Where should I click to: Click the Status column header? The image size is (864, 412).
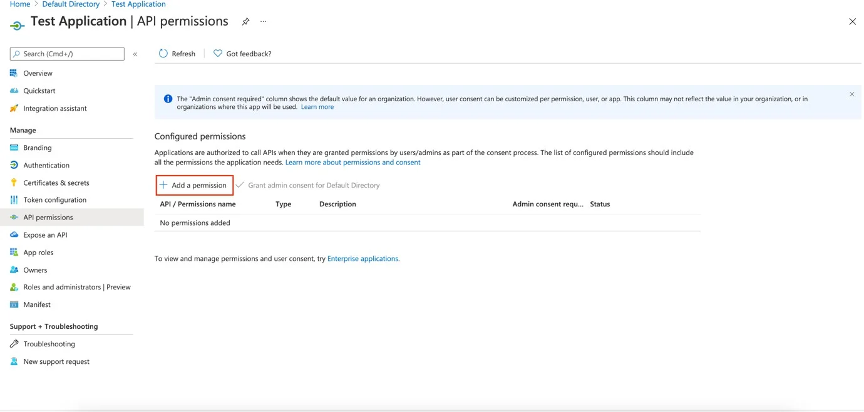[600, 204]
